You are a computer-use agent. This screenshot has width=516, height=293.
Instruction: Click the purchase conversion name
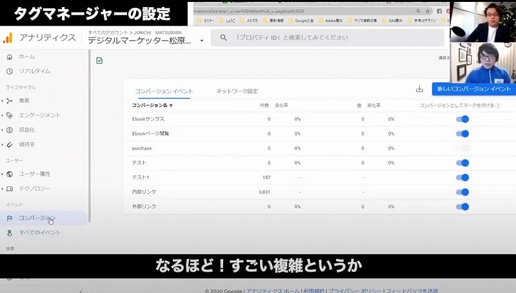(x=142, y=149)
